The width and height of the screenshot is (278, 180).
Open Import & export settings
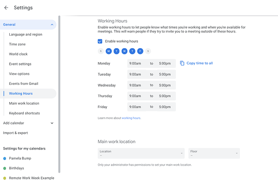tap(15, 133)
